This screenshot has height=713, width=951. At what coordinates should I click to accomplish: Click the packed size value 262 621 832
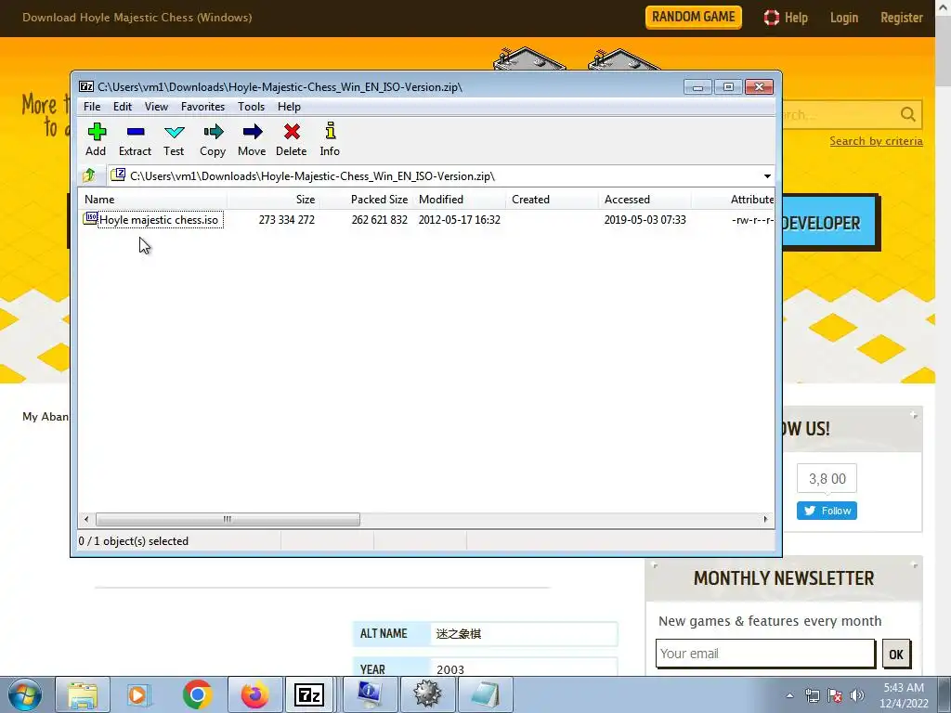[379, 220]
